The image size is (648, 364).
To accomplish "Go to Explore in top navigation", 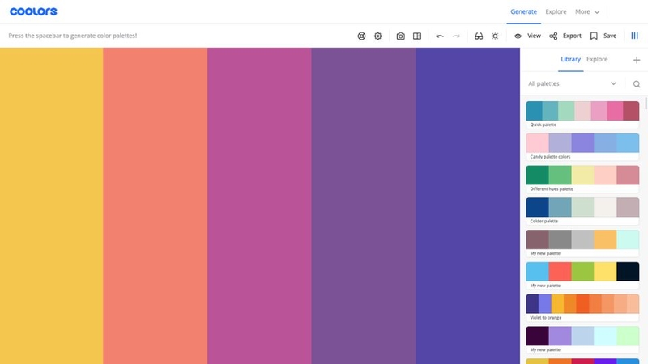I will [x=556, y=11].
